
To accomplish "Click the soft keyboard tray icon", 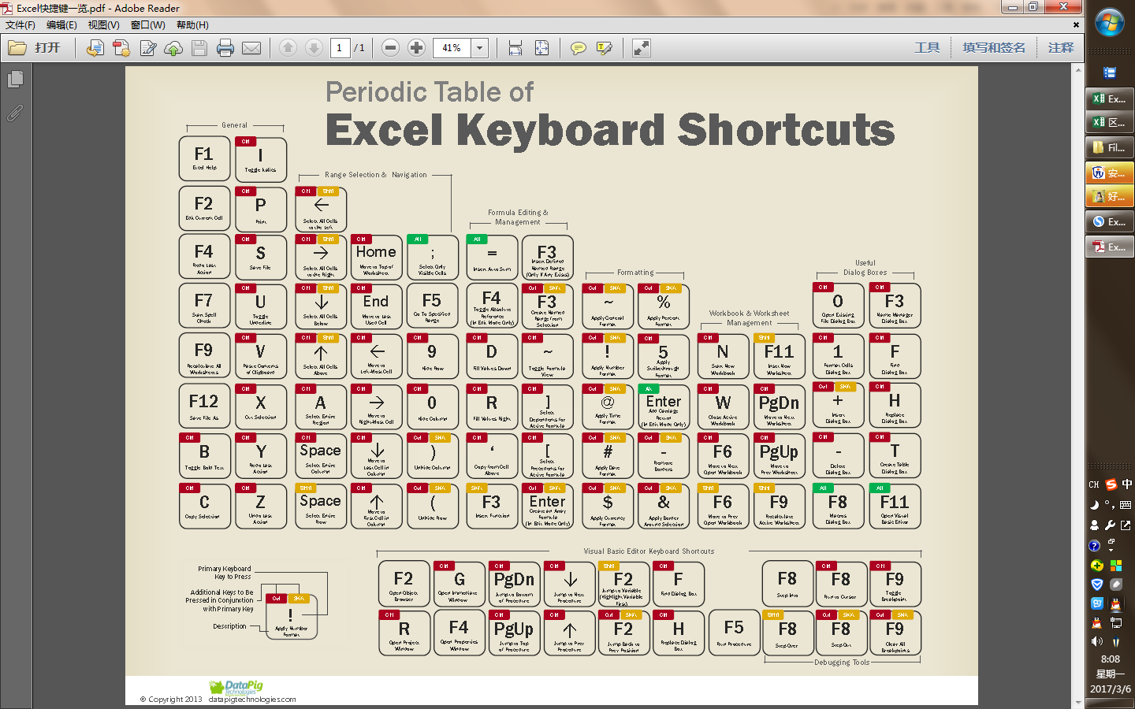I will [x=1126, y=505].
